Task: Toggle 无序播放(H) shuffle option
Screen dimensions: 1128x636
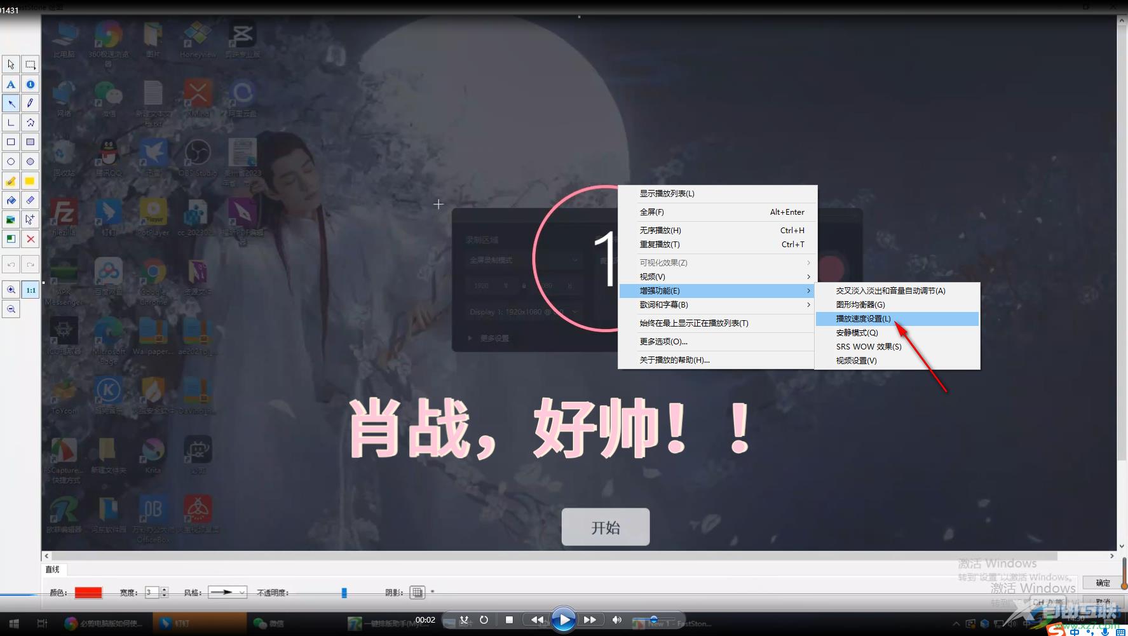Action: (717, 231)
